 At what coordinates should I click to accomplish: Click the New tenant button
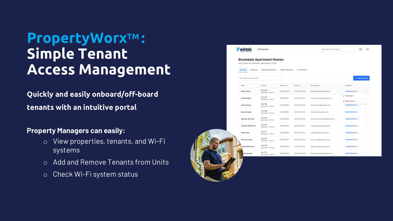coord(361,78)
